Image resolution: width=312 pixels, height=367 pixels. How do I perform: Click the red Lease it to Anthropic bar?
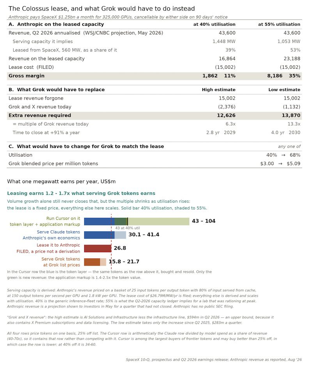click(98, 248)
